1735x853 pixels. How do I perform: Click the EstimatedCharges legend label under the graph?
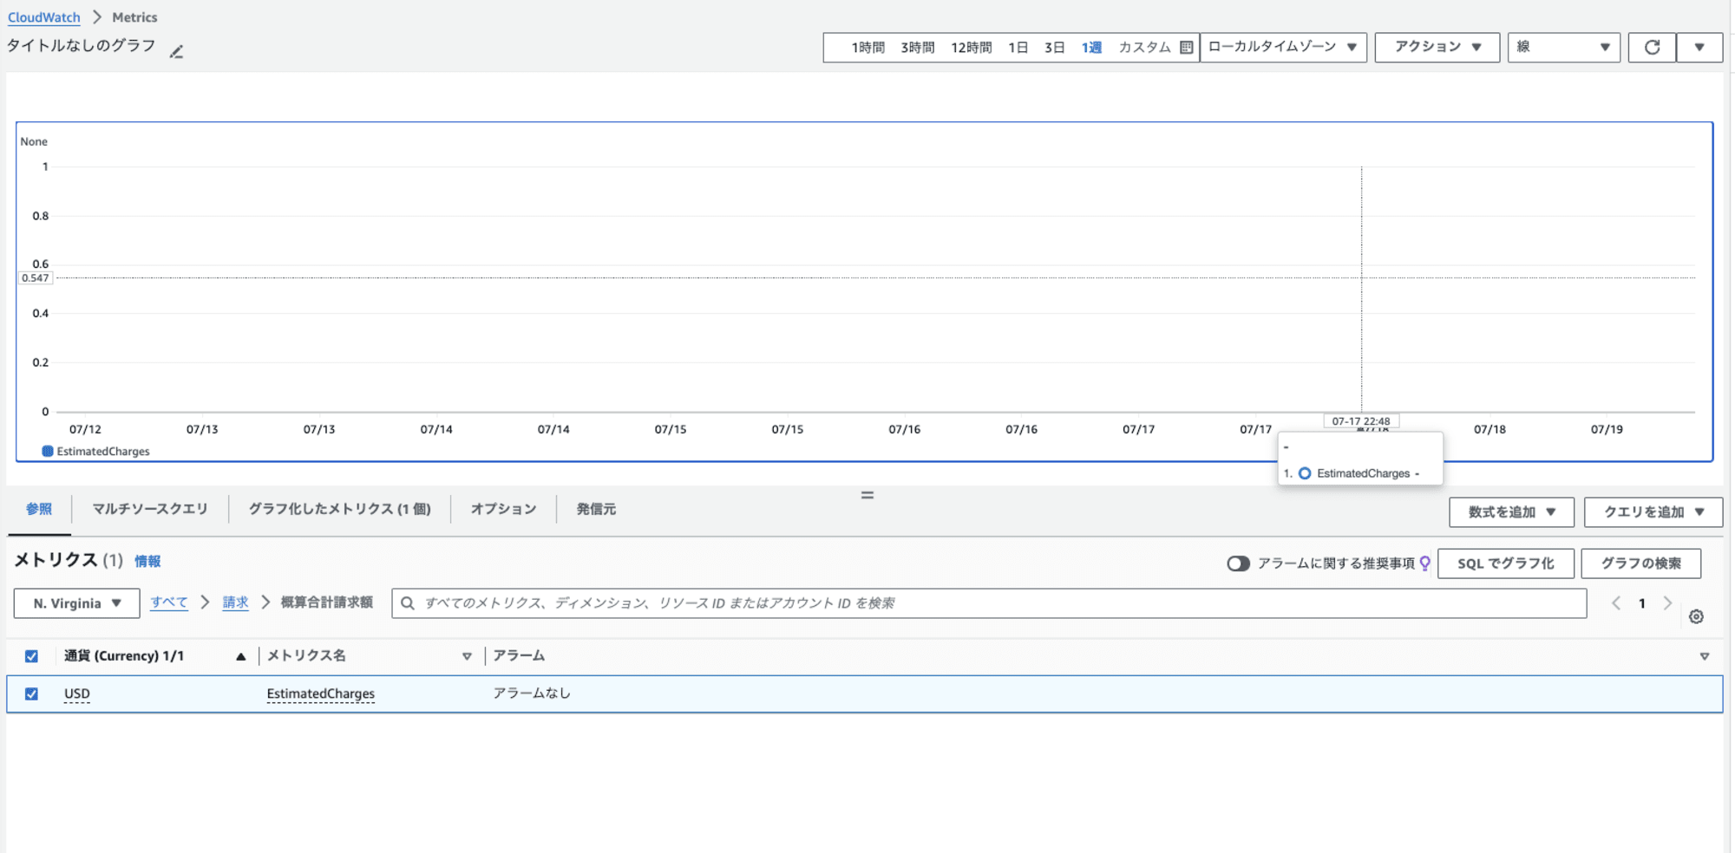pos(103,452)
